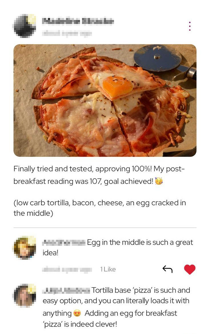210x334 pixels.
Task: Open the blurred name before 'Tortilla base'
Action: point(67,290)
